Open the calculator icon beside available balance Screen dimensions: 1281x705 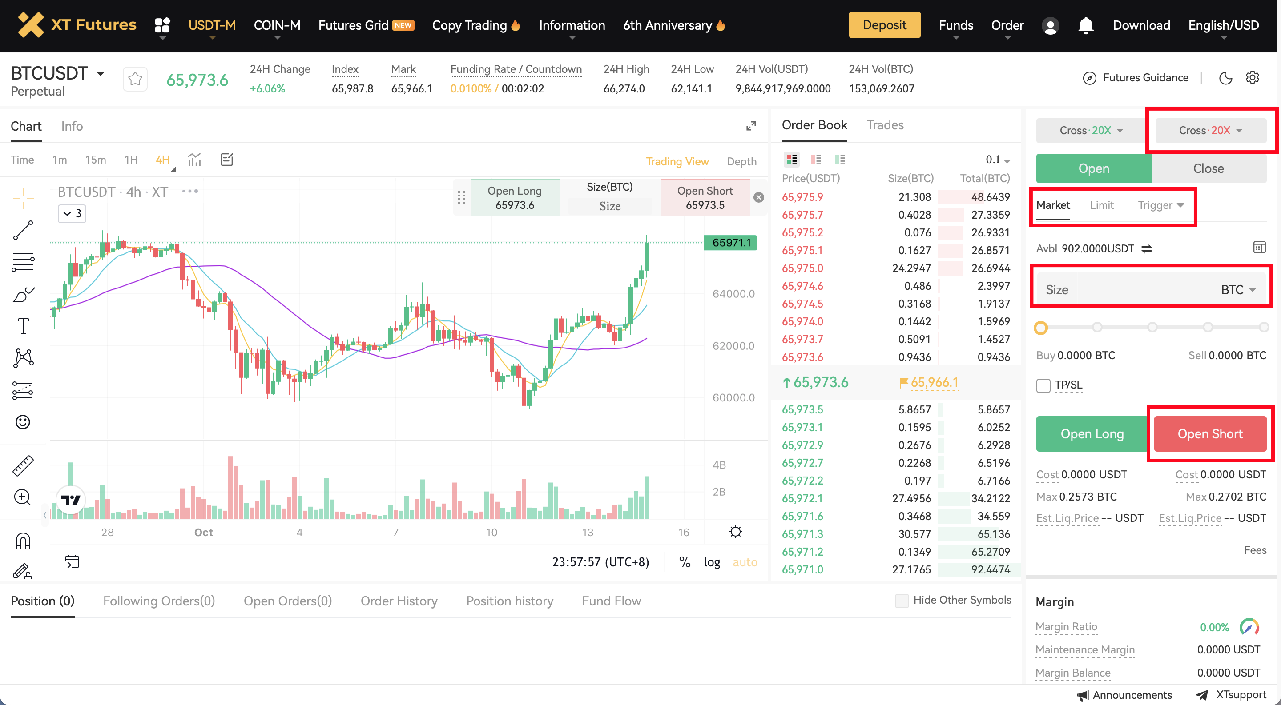pos(1259,248)
